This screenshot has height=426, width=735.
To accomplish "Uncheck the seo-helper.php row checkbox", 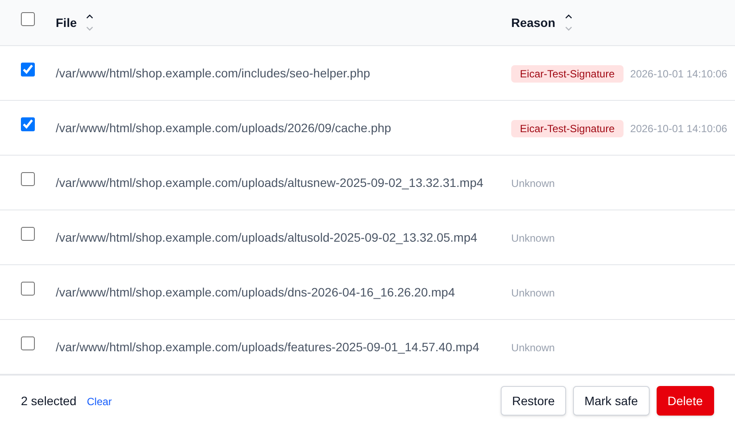I will pos(28,70).
